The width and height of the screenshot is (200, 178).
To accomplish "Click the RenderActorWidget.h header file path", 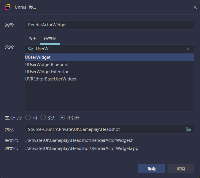I will point(79,140).
